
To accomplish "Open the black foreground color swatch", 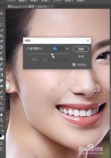I will (1, 135).
